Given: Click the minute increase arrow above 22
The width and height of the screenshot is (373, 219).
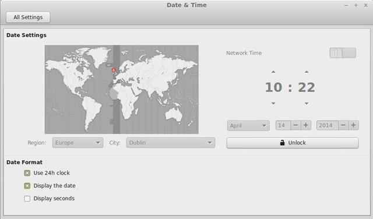Looking at the screenshot, I should click(x=307, y=72).
